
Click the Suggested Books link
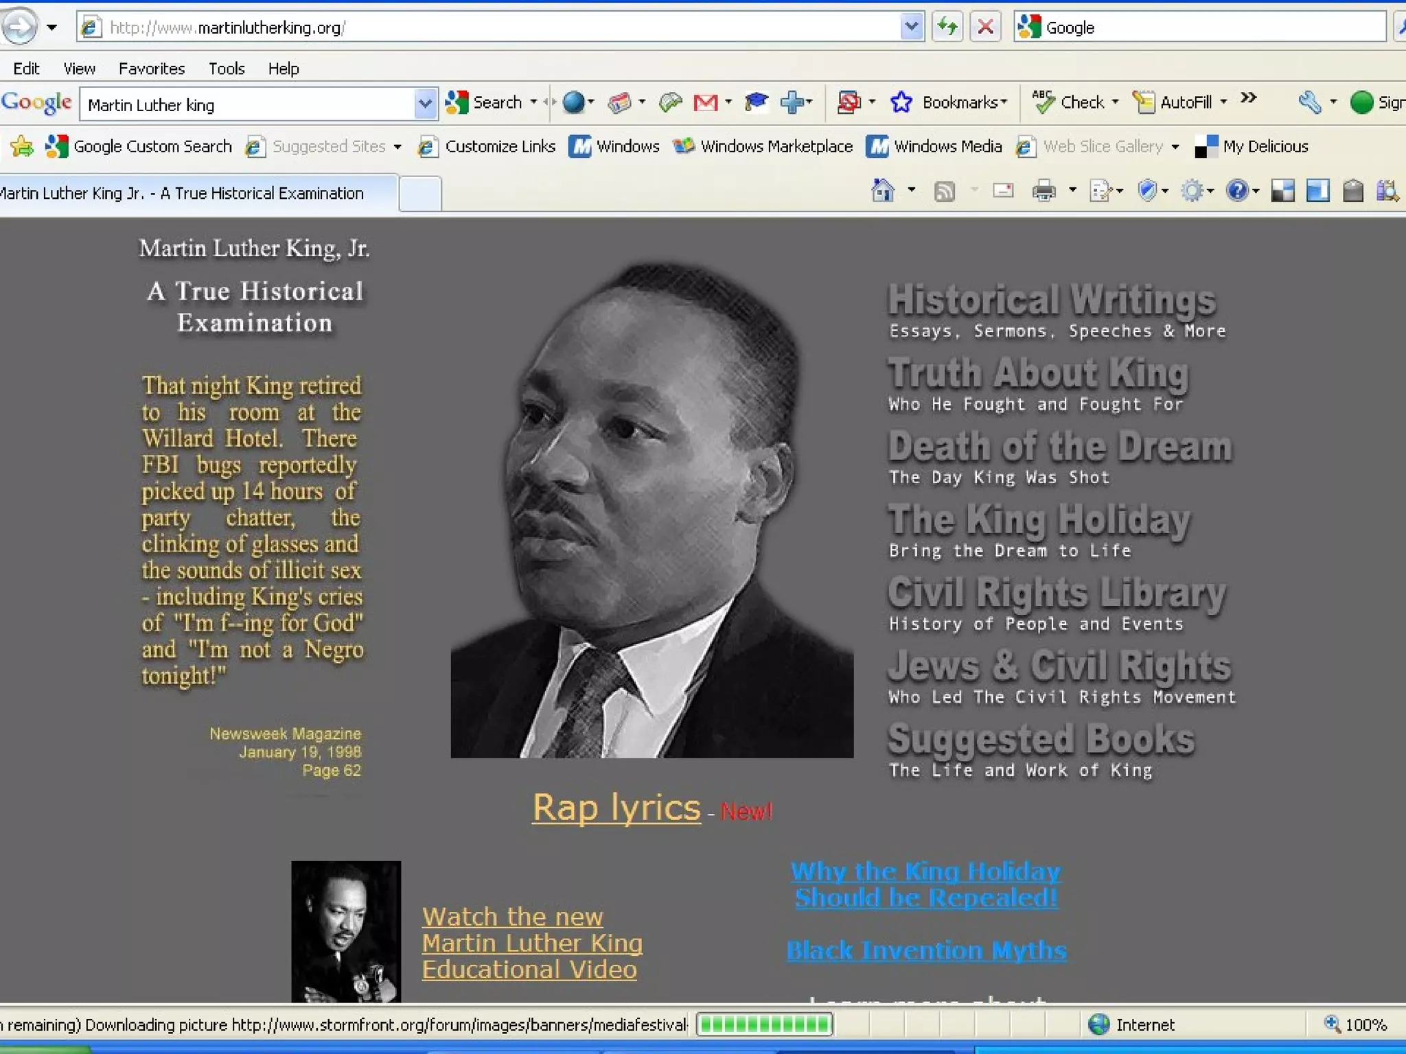[x=1041, y=740]
